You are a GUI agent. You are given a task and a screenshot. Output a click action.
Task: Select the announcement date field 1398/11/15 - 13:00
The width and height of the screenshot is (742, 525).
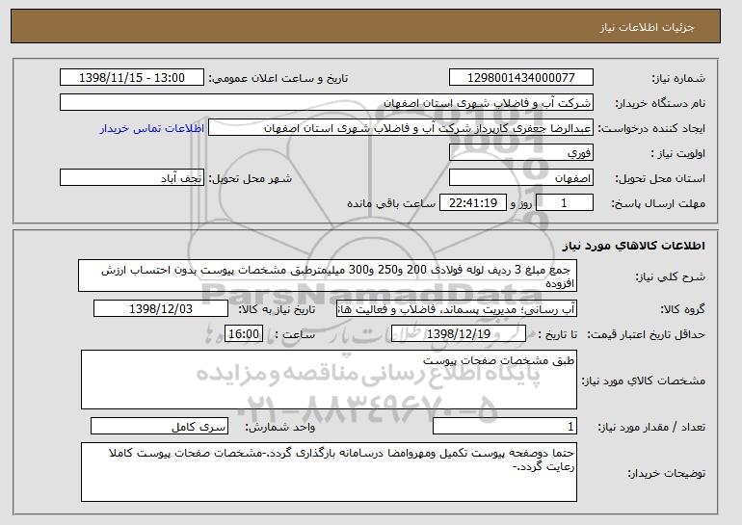pos(132,78)
